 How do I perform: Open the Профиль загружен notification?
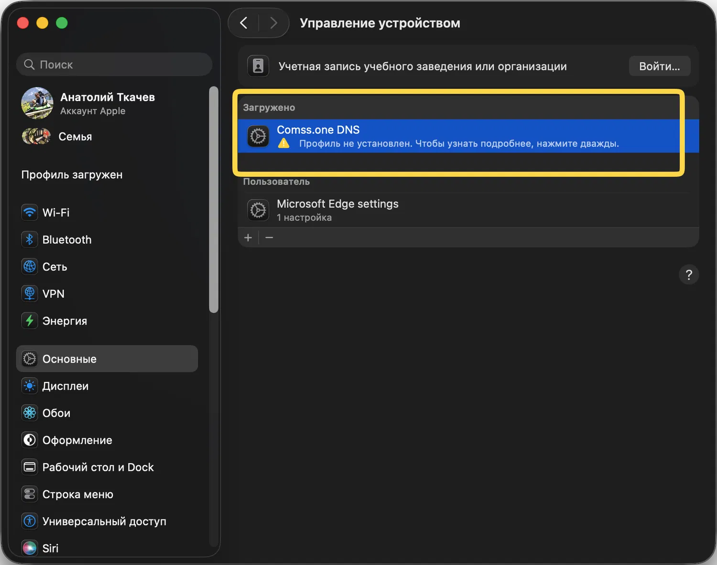coord(72,175)
